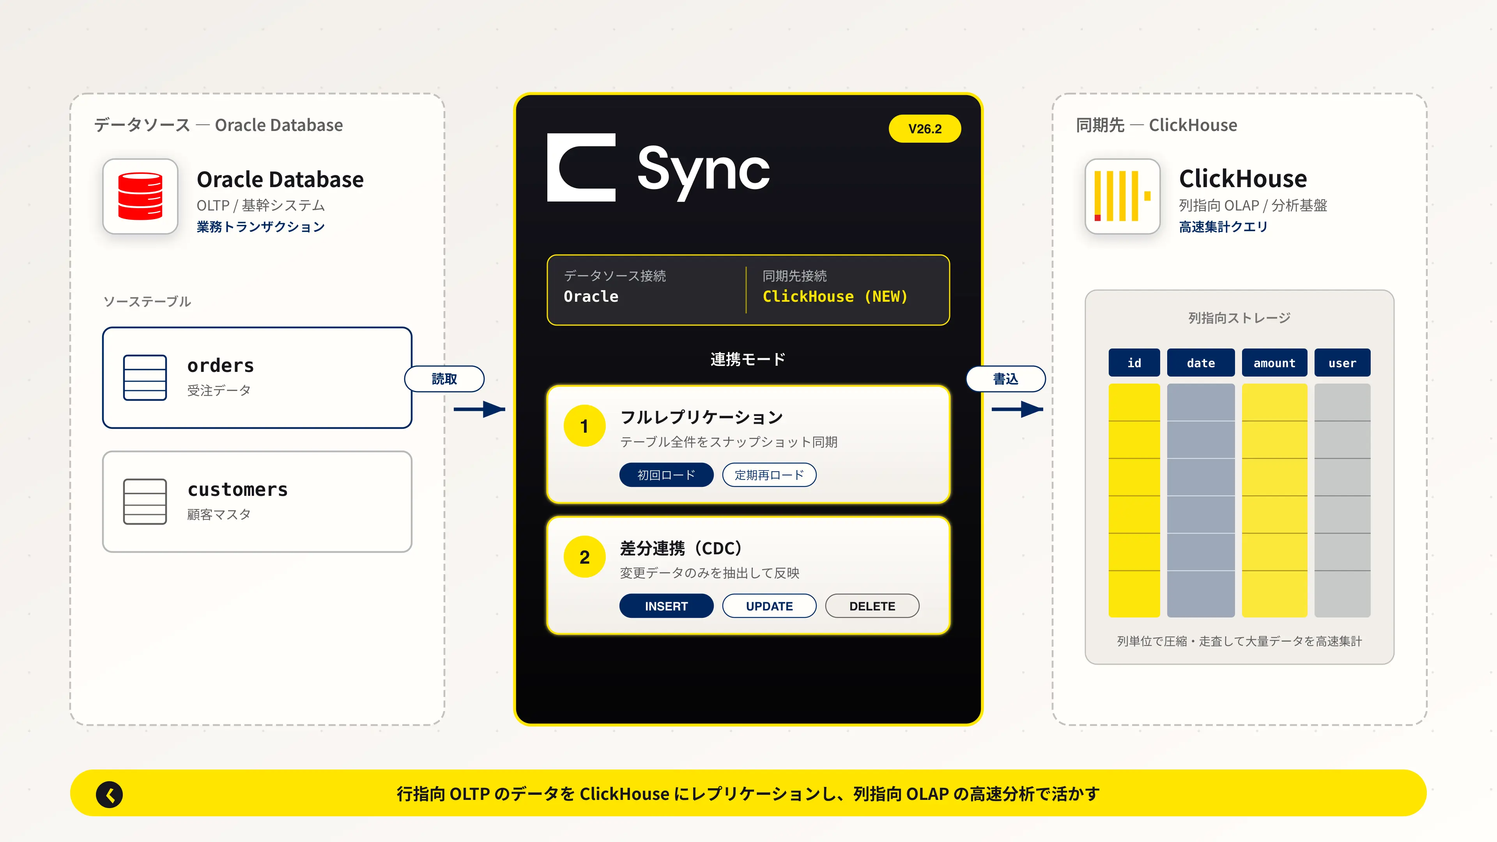Click the customers table name
The width and height of the screenshot is (1497, 842).
tap(238, 490)
